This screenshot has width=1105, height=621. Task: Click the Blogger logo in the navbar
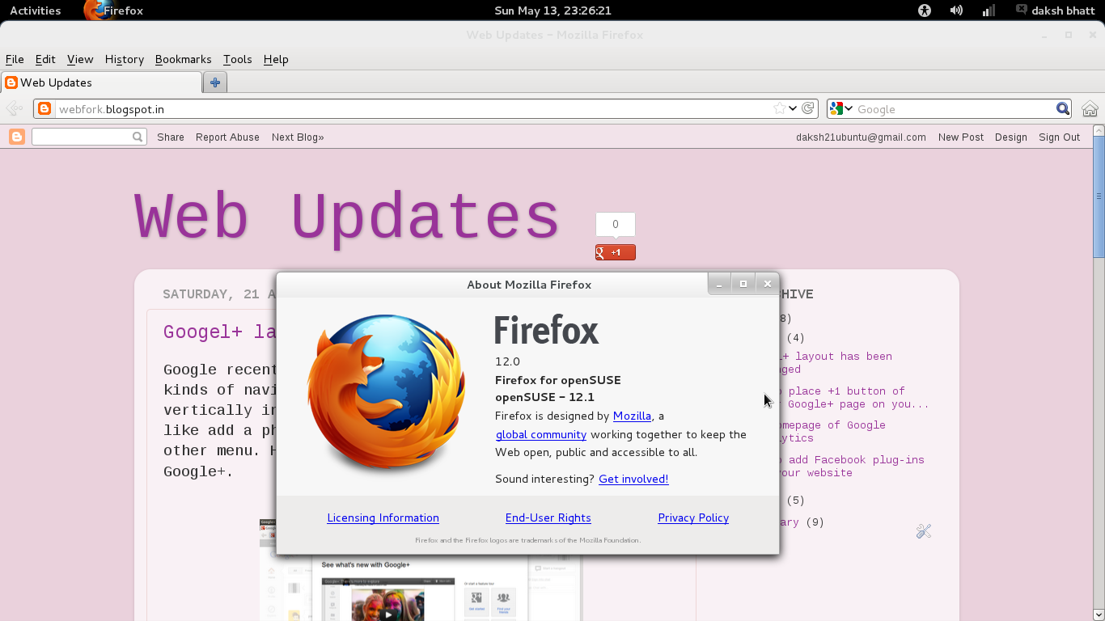(x=16, y=137)
